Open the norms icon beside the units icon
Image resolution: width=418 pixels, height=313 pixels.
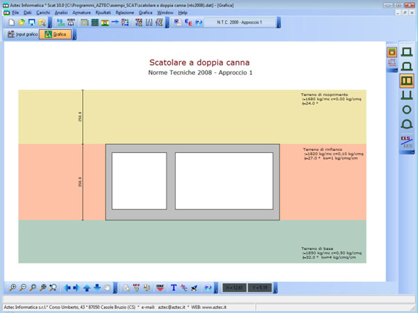click(71, 23)
